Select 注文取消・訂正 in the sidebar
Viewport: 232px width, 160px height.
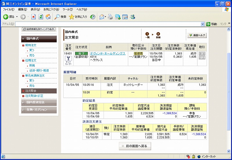34,96
